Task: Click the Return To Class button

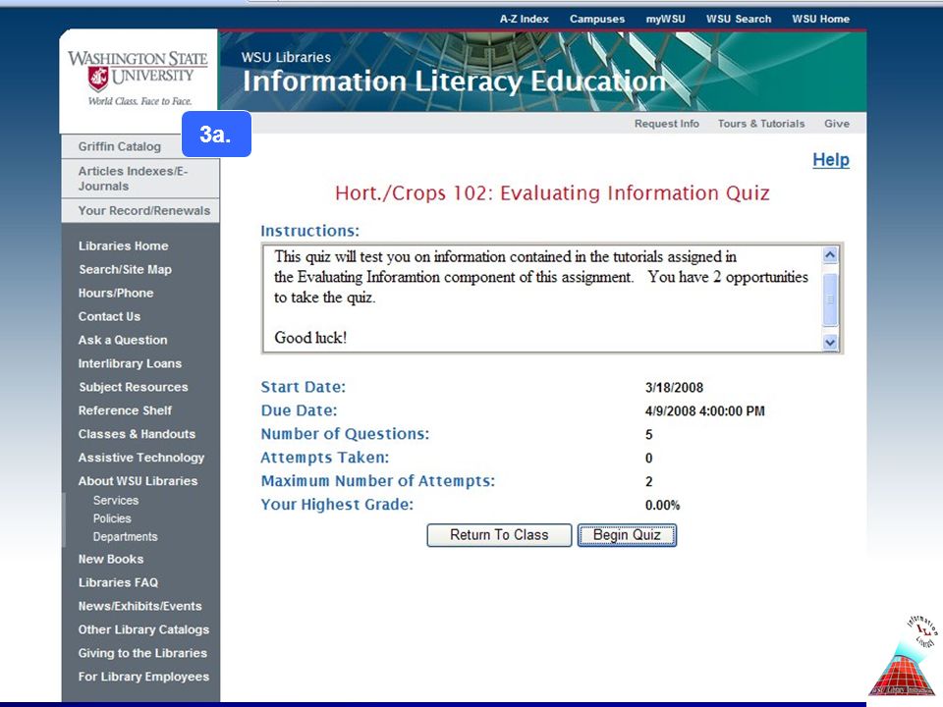Action: (x=499, y=535)
